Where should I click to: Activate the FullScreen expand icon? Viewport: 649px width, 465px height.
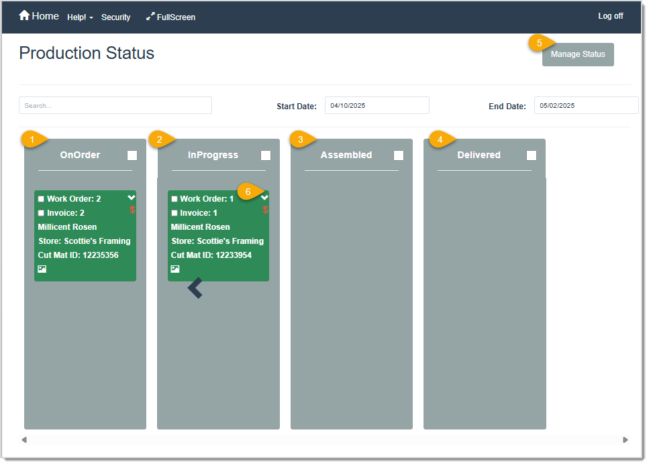150,17
